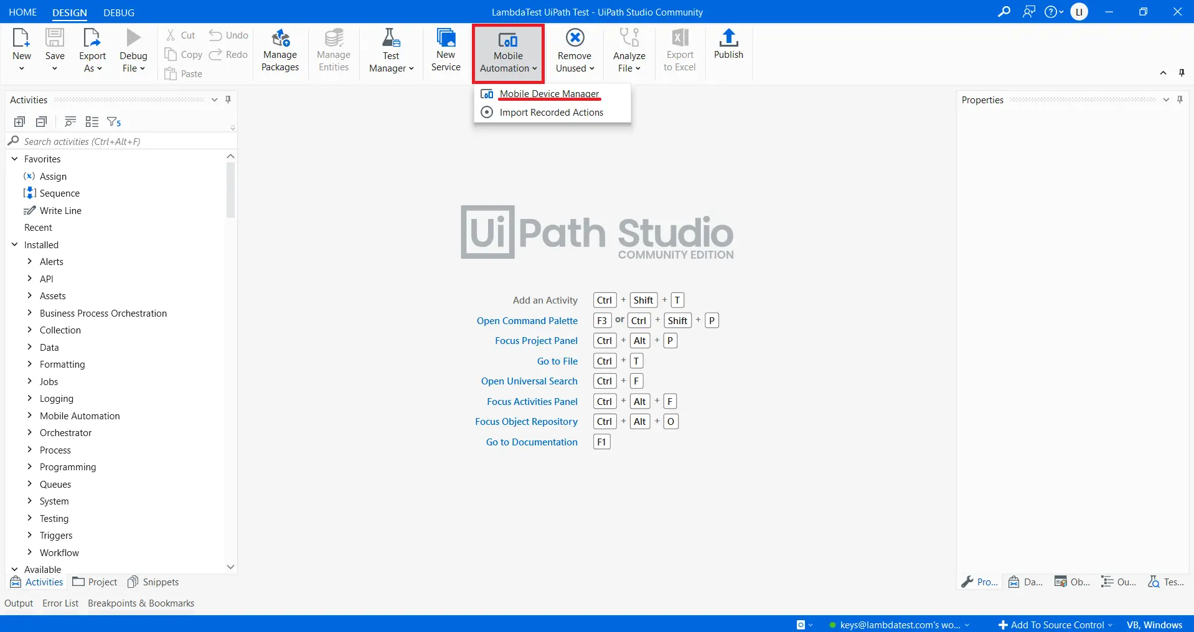Click the Go to Documentation link
Screen dimensions: 1194x632
coord(532,442)
